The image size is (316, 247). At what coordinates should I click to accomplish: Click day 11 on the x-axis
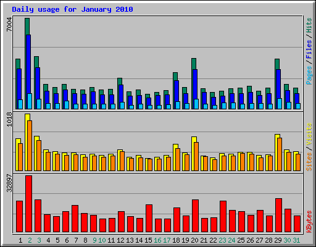[x=111, y=240]
